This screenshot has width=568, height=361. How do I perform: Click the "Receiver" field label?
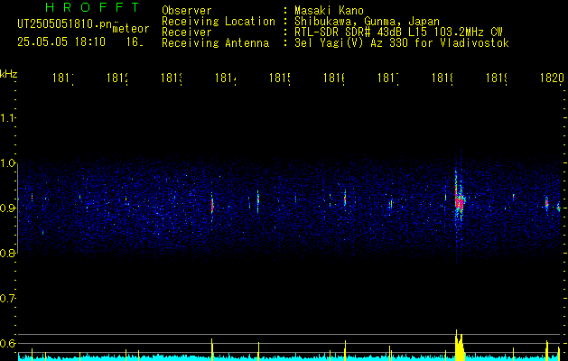(187, 32)
